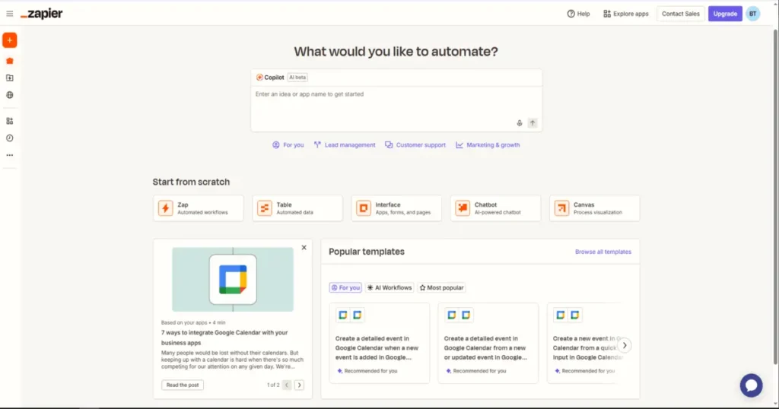This screenshot has height=409, width=779.
Task: Select the Lead management suggestion chip
Action: click(x=345, y=145)
